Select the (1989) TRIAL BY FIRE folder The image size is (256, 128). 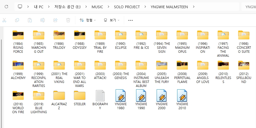click(100, 42)
